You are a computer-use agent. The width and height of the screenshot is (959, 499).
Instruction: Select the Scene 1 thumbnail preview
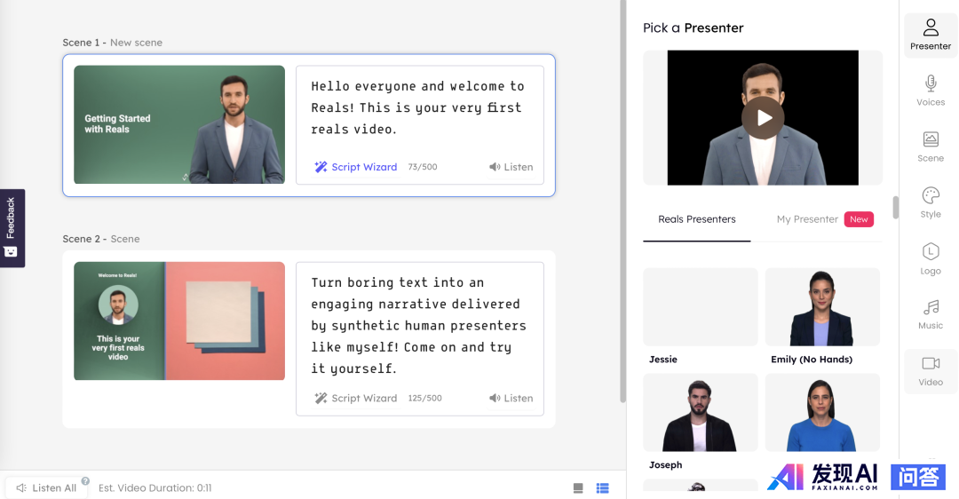coord(179,124)
